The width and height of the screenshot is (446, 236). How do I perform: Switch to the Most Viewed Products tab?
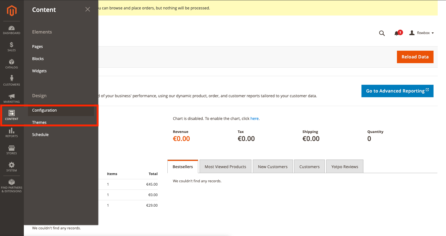point(225,167)
